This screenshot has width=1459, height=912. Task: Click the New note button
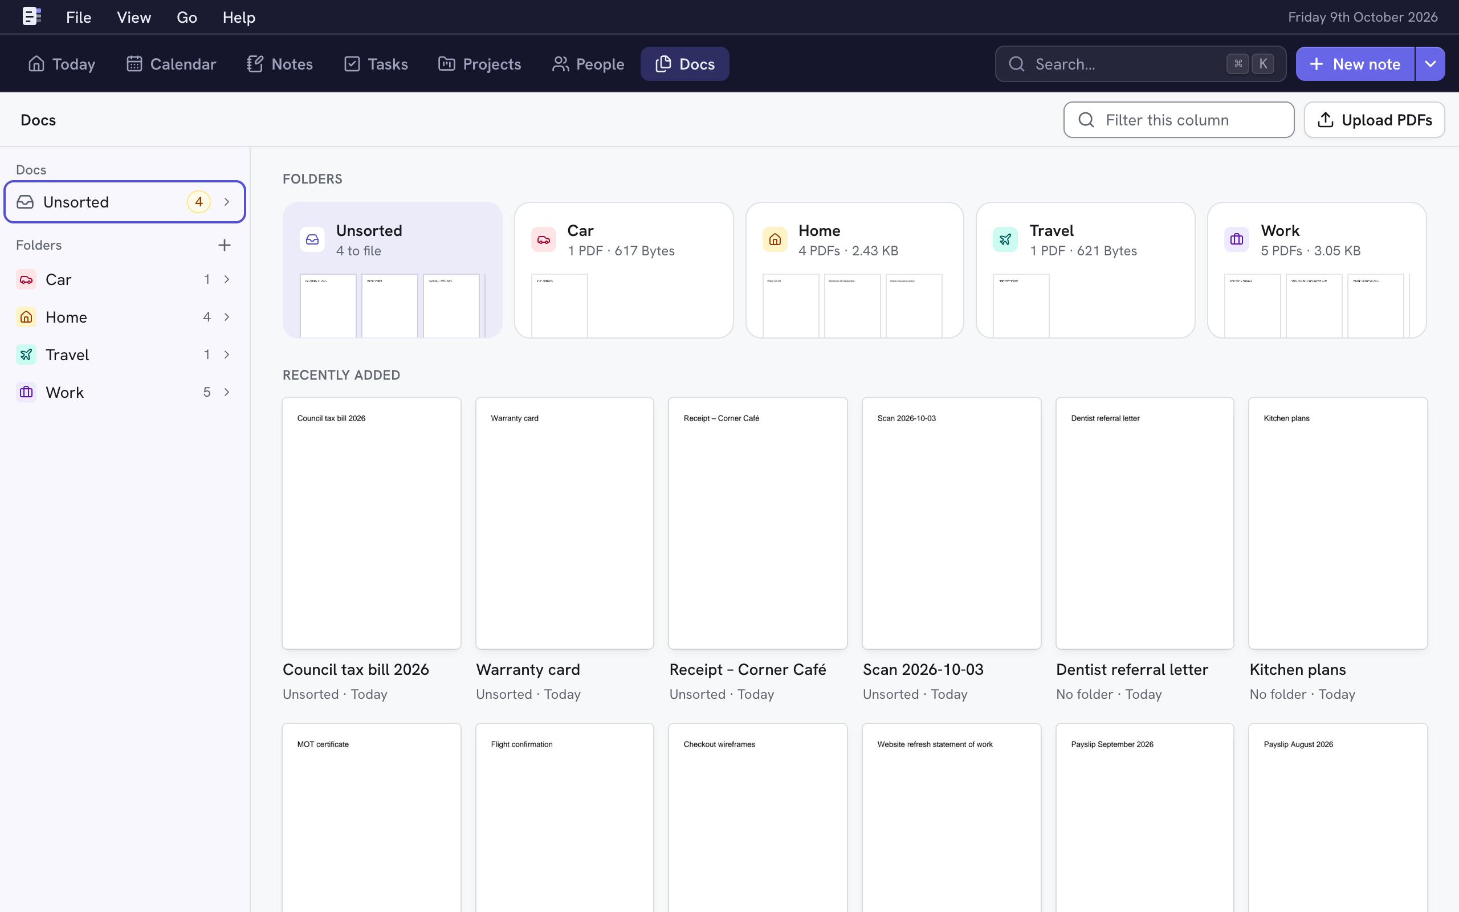pyautogui.click(x=1355, y=64)
